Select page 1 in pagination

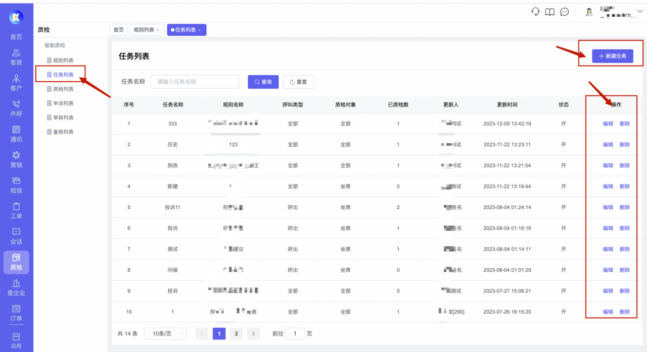[219, 333]
